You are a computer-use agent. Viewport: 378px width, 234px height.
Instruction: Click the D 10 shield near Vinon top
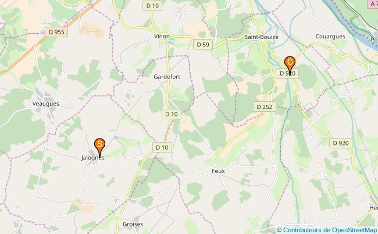coord(152,6)
